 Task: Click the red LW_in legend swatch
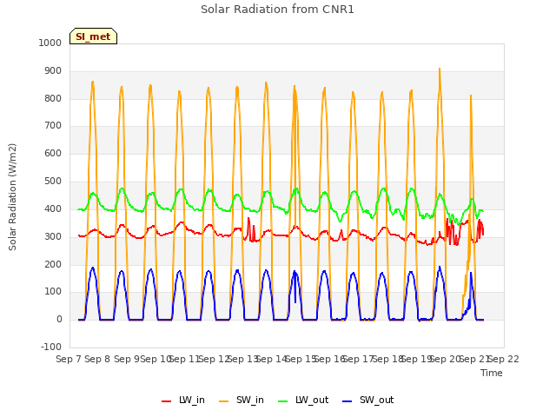point(166,401)
